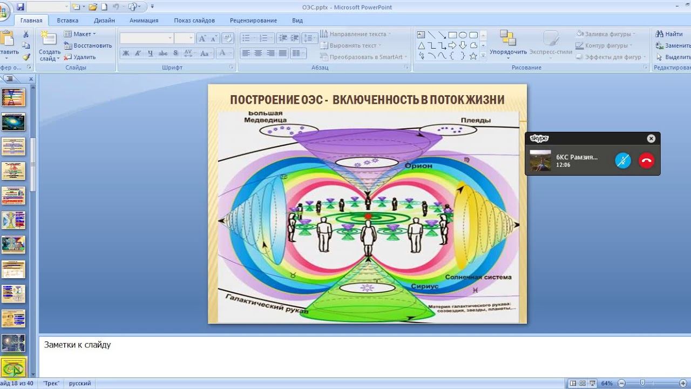691x389 pixels.
Task: Choose the rounded rectangle shape
Action: click(x=473, y=35)
